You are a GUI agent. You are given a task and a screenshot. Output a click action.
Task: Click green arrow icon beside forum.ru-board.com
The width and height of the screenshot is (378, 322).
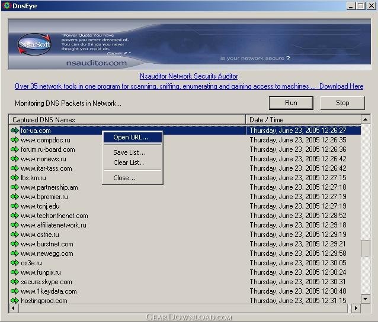pyautogui.click(x=15, y=149)
